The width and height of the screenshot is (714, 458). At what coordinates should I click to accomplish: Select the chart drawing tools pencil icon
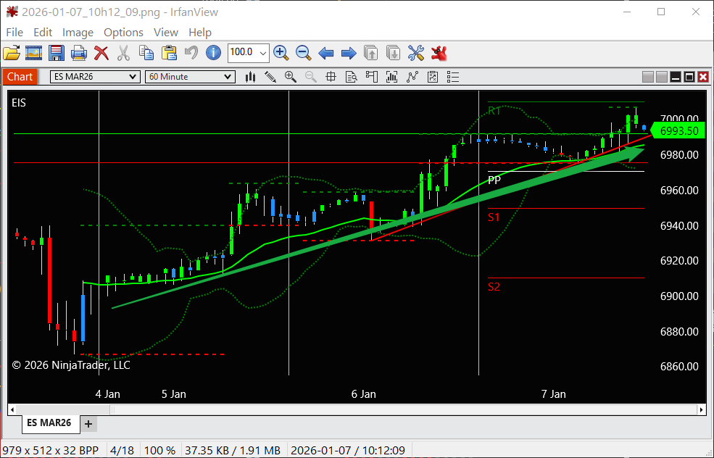(x=270, y=77)
